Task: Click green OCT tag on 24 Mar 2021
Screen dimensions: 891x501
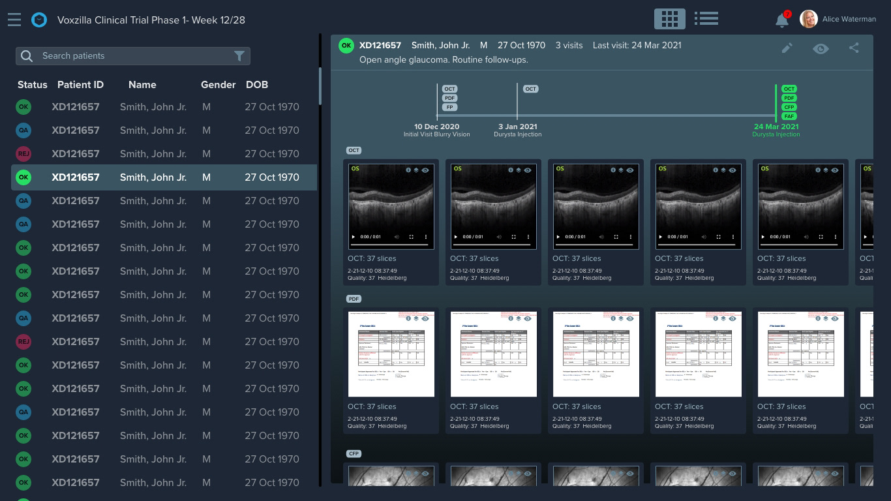Action: [x=789, y=89]
